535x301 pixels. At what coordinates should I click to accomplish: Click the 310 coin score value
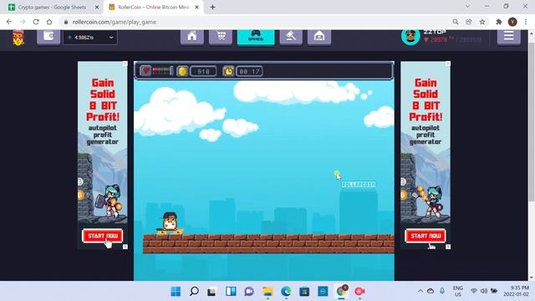[x=203, y=71]
